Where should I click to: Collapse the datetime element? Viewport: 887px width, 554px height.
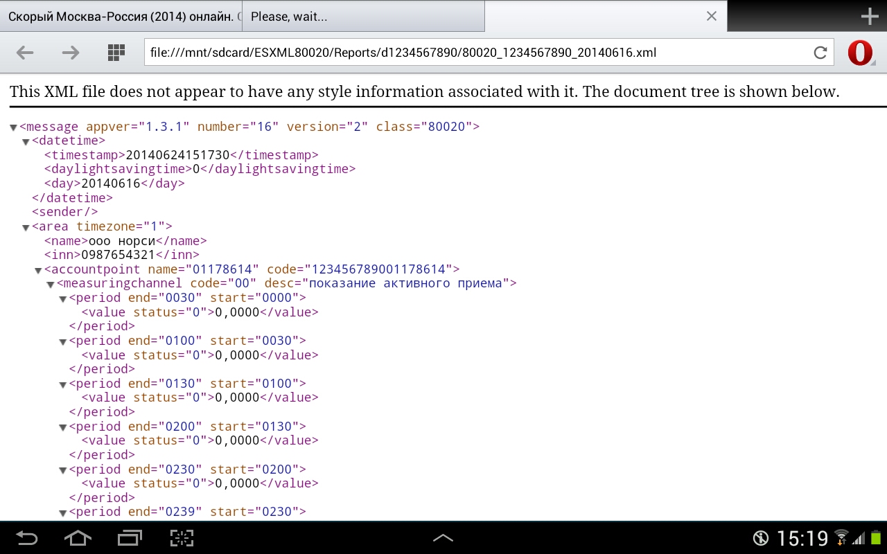(x=25, y=141)
